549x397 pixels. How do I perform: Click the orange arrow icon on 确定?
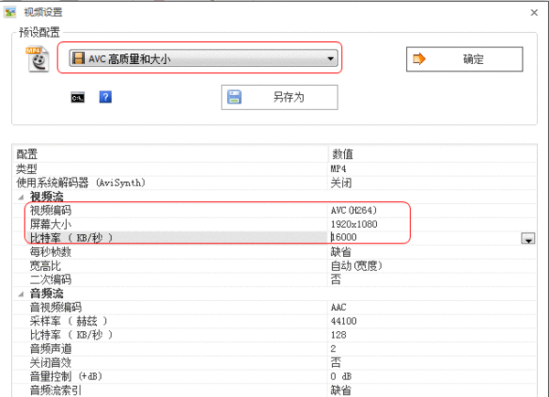[x=421, y=59]
